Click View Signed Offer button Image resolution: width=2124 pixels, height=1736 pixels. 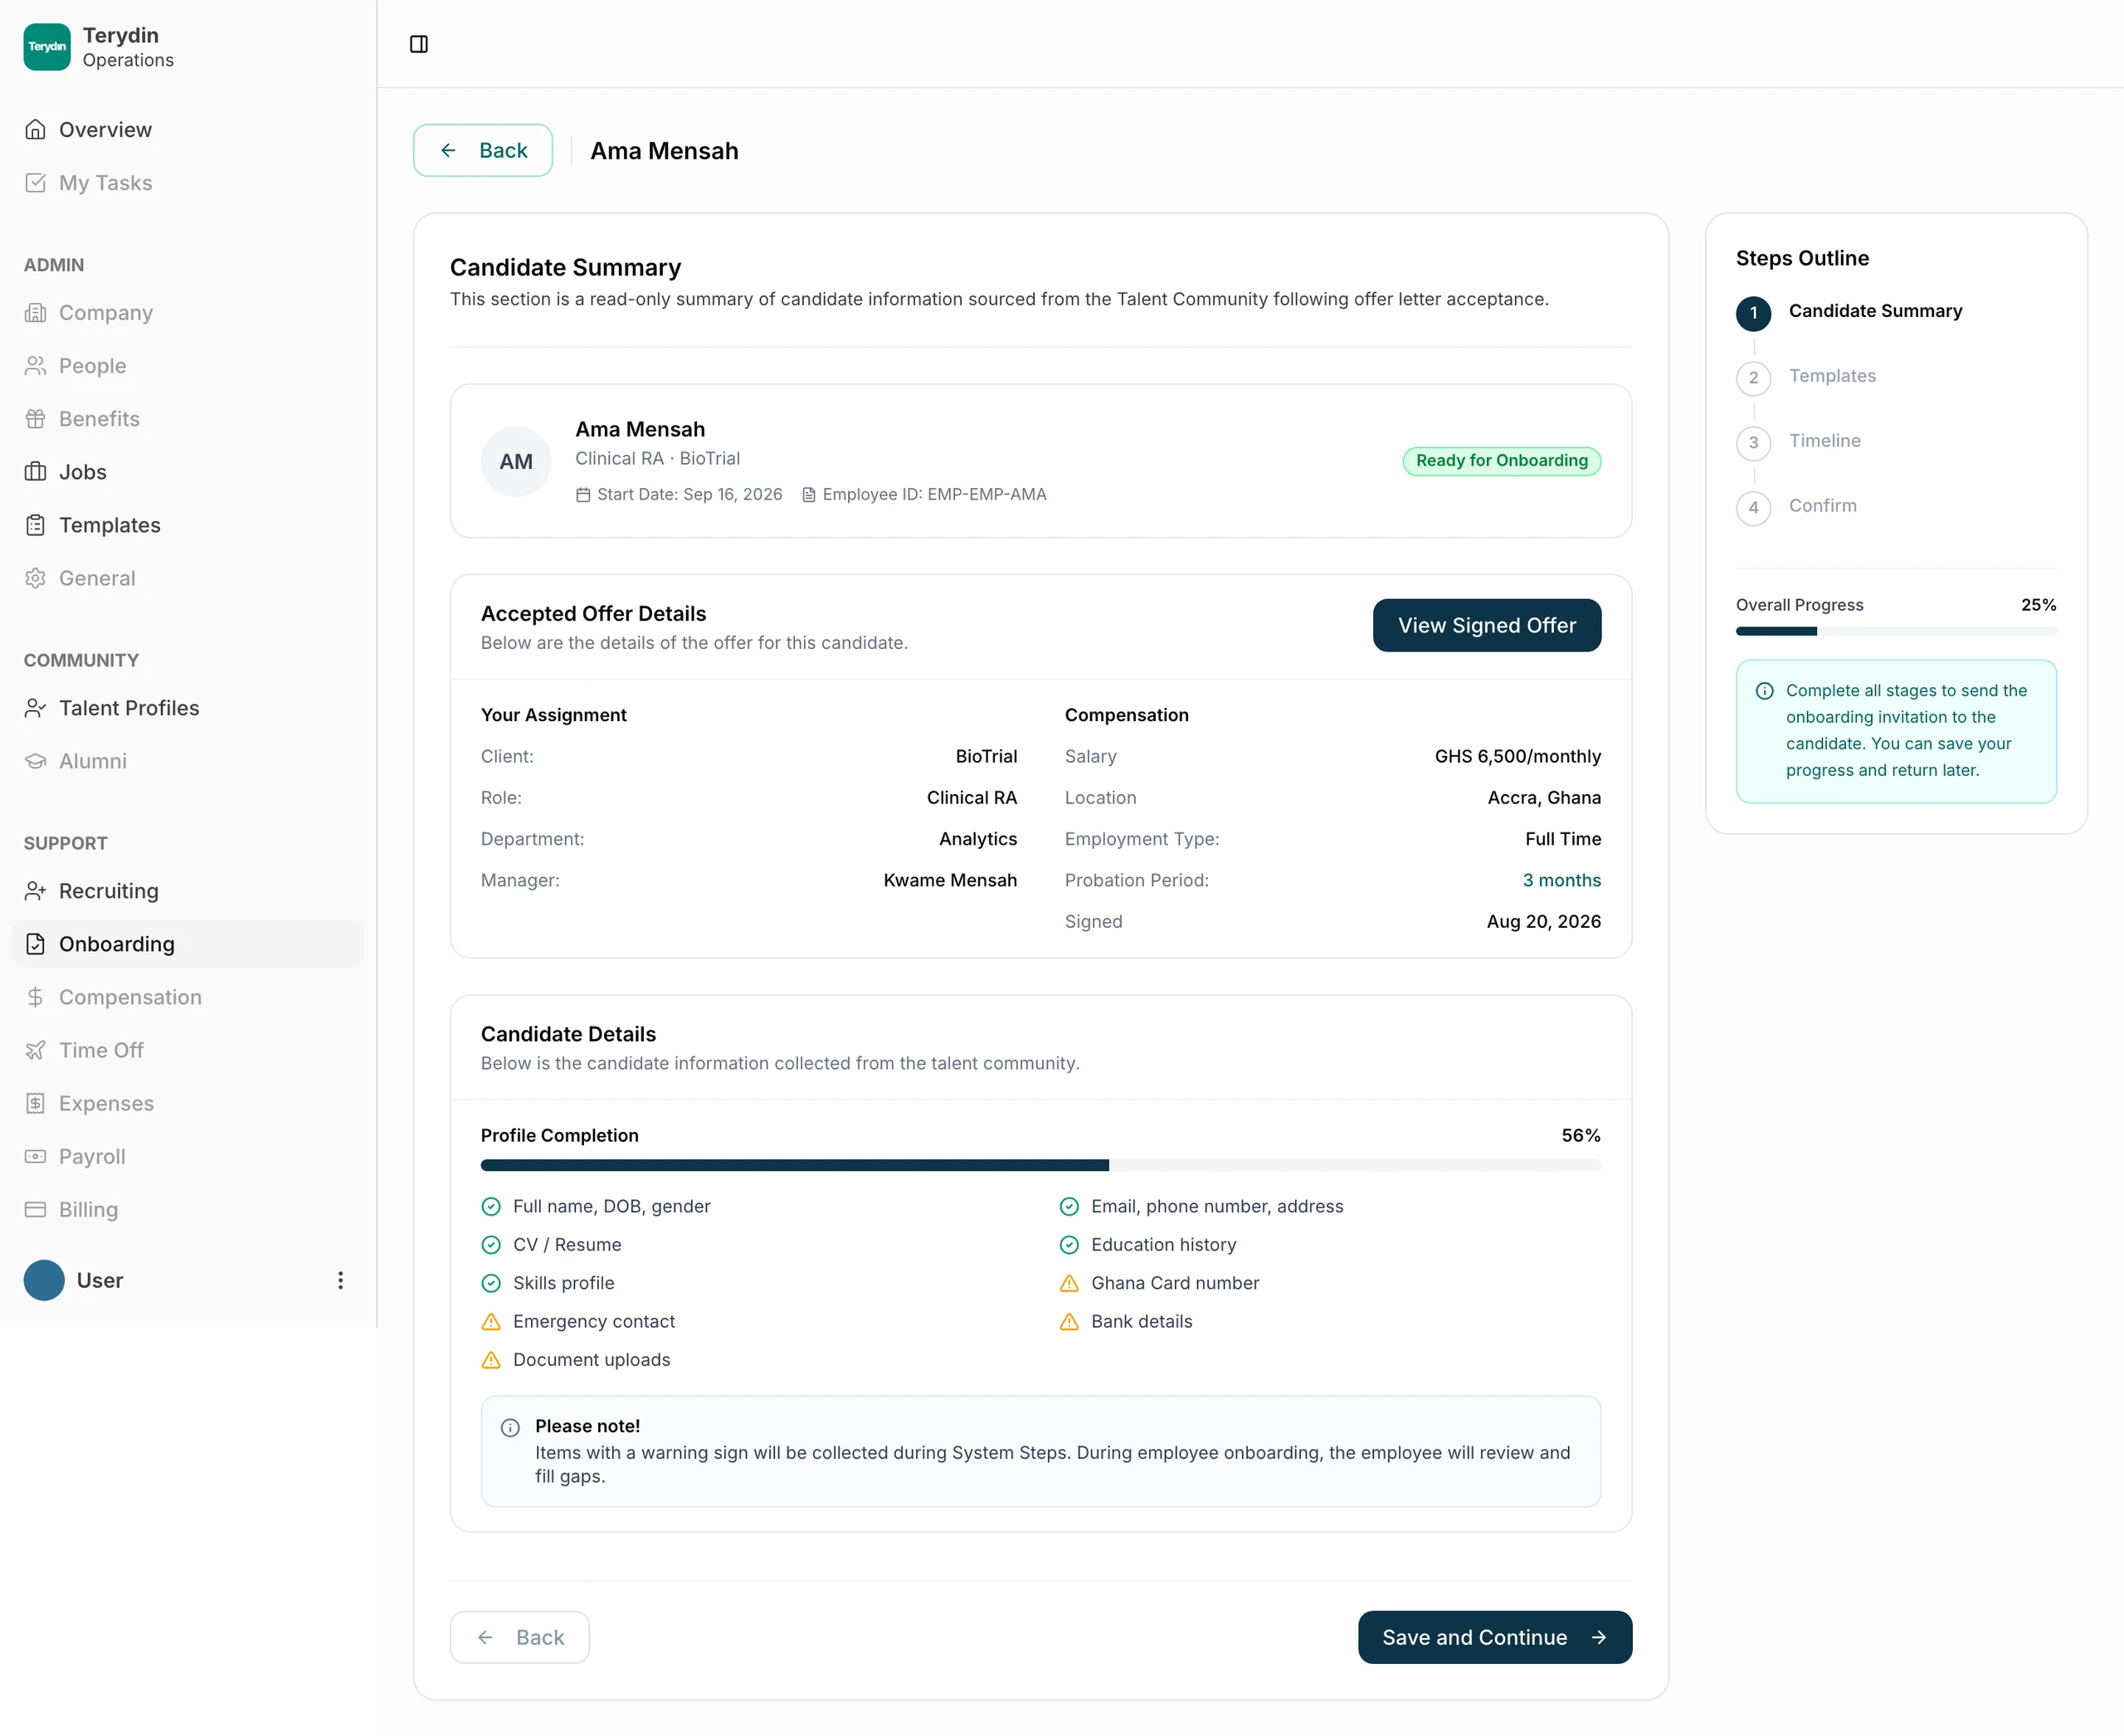[1487, 625]
